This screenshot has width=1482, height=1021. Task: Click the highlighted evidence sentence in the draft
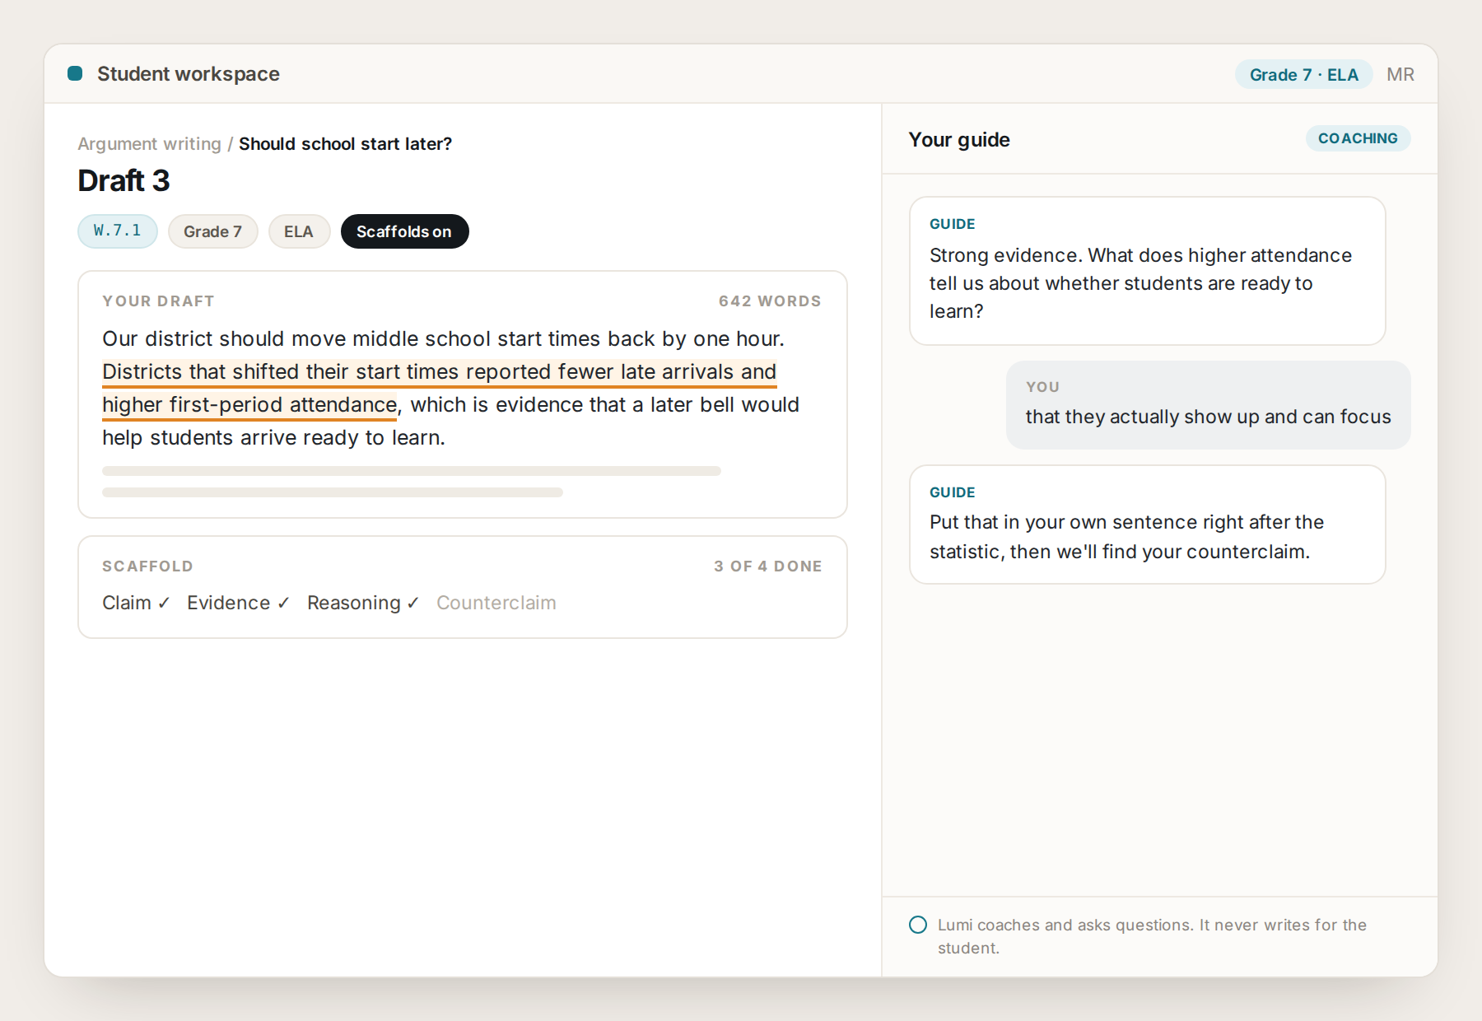point(439,388)
